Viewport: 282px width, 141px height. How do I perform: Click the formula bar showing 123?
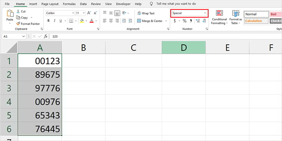pyautogui.click(x=165, y=36)
